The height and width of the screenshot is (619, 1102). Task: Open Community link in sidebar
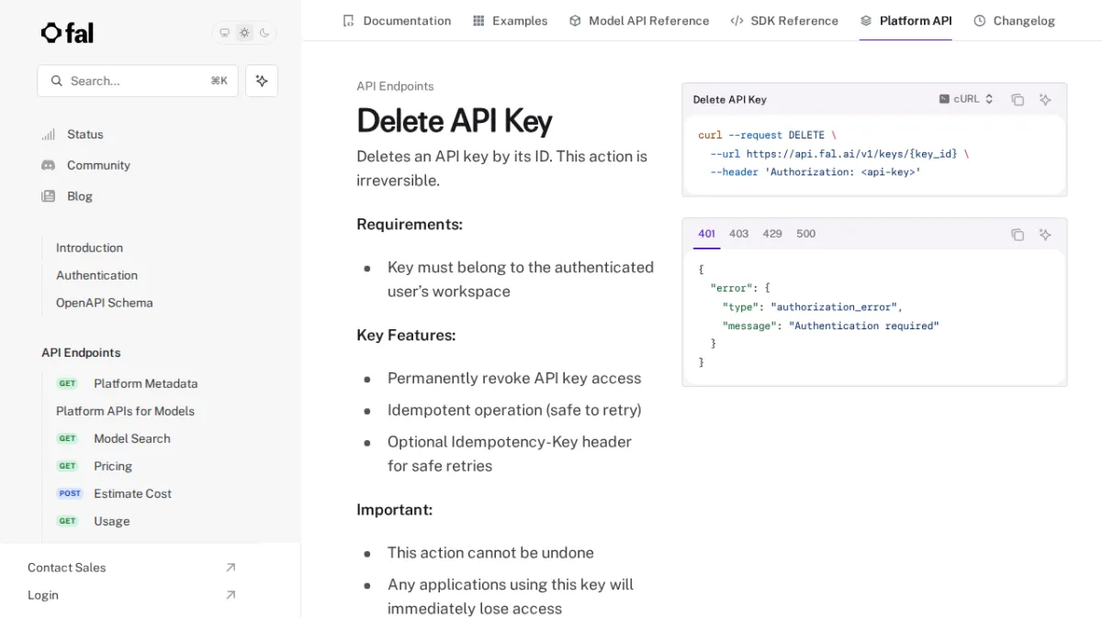(98, 165)
